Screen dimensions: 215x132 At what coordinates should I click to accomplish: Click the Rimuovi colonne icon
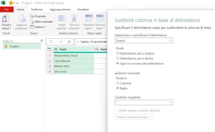click(x=74, y=18)
